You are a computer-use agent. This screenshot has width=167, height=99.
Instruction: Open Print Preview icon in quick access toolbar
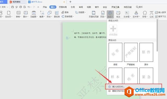pyautogui.click(x=25, y=7)
